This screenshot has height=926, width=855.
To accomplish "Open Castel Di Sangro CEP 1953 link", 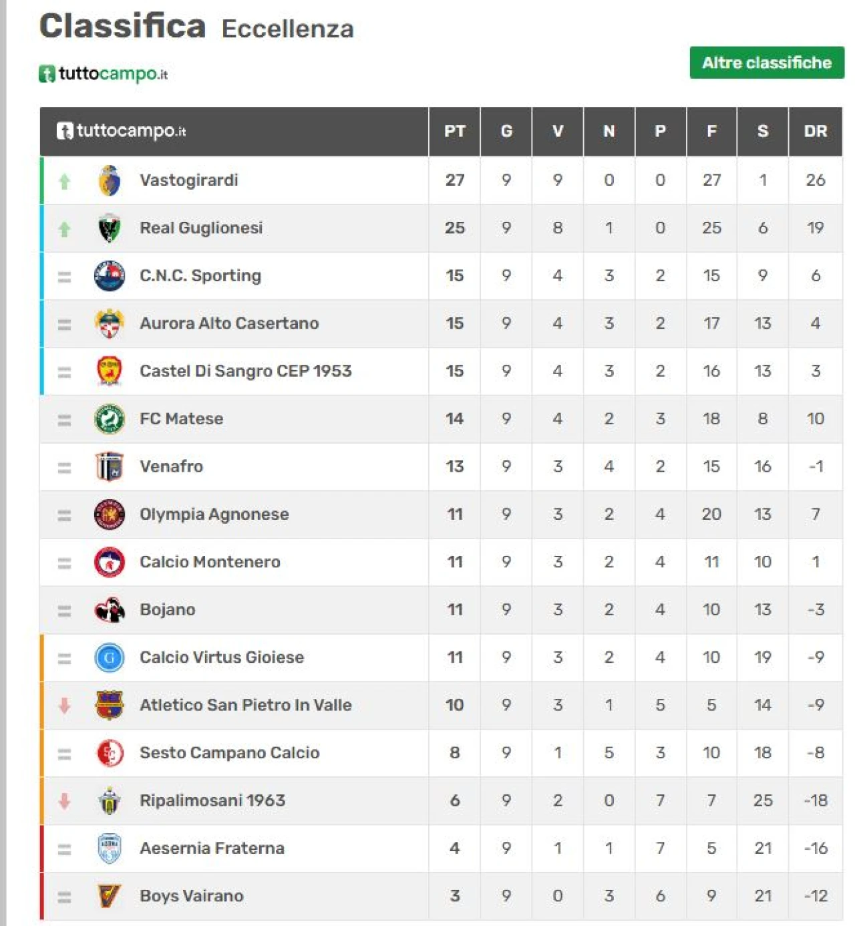I will point(245,371).
